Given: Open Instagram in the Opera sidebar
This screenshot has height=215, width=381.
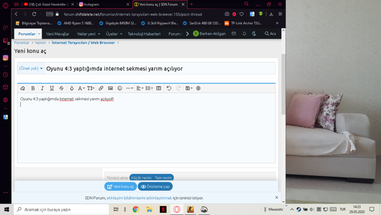Looking at the screenshot, I should pyautogui.click(x=6, y=58).
